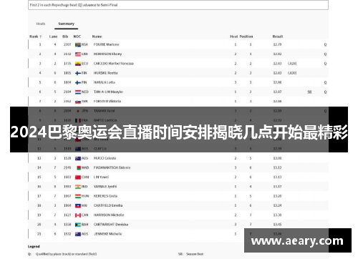Switch to the Heats tab
The image size is (358, 259).
point(41,24)
